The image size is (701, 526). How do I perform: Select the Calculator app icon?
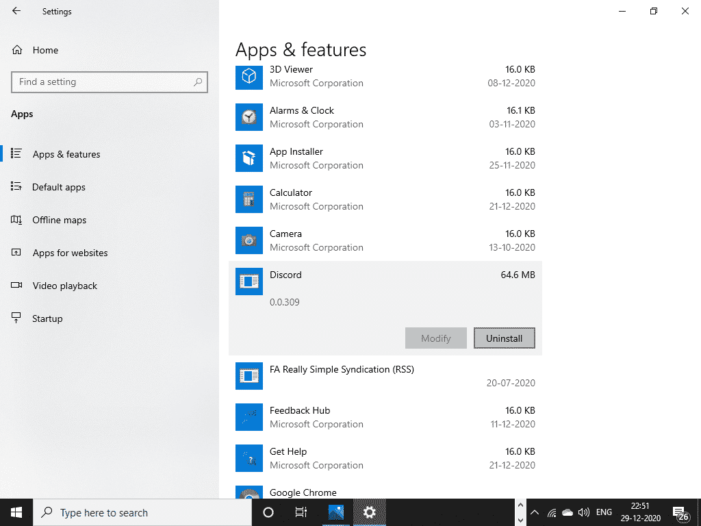(x=248, y=199)
